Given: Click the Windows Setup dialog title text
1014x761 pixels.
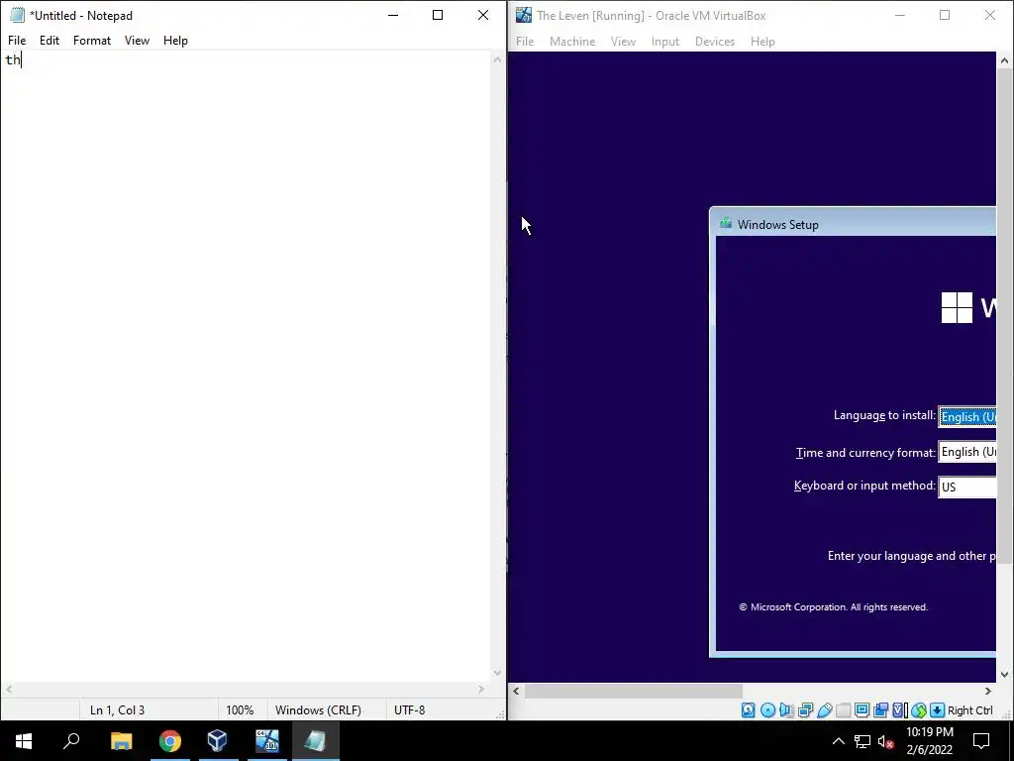Looking at the screenshot, I should click(778, 225).
